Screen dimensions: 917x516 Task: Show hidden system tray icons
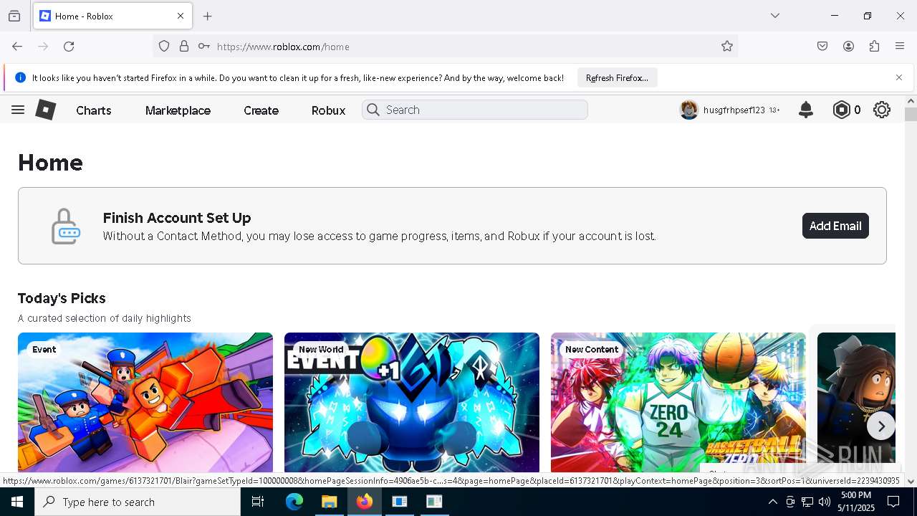(x=772, y=502)
